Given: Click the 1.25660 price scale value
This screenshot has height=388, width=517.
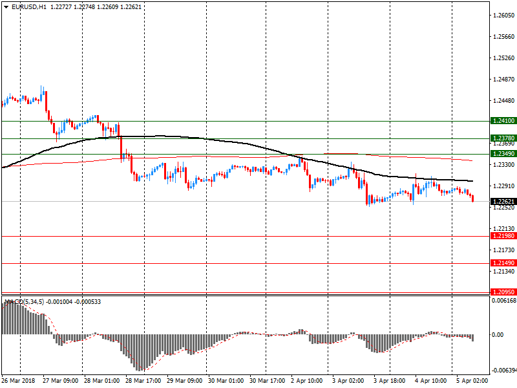Looking at the screenshot, I should [x=504, y=37].
